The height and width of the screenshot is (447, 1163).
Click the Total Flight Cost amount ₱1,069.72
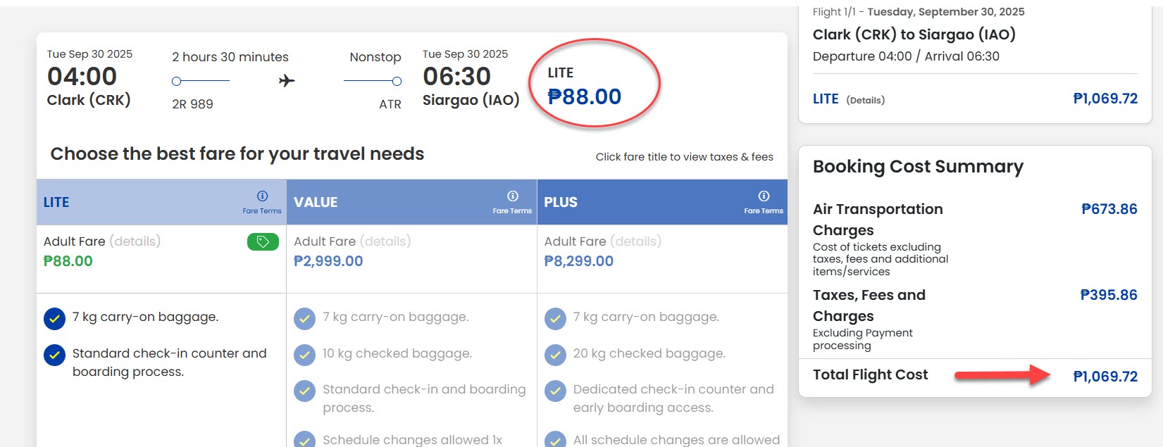coord(1105,377)
